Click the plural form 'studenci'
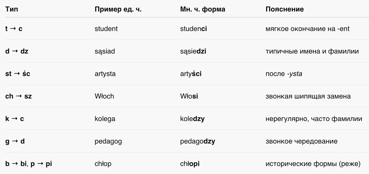369x174 pixels. tap(194, 29)
